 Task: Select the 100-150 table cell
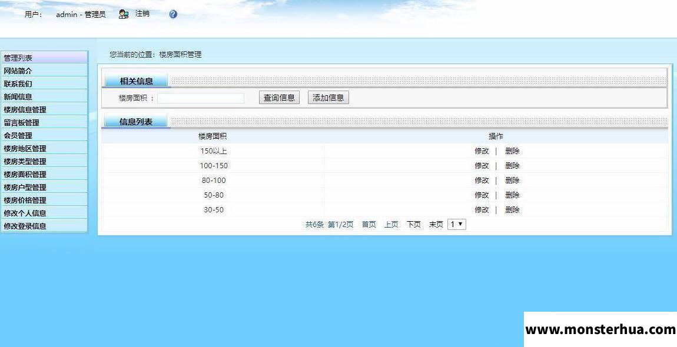point(213,166)
